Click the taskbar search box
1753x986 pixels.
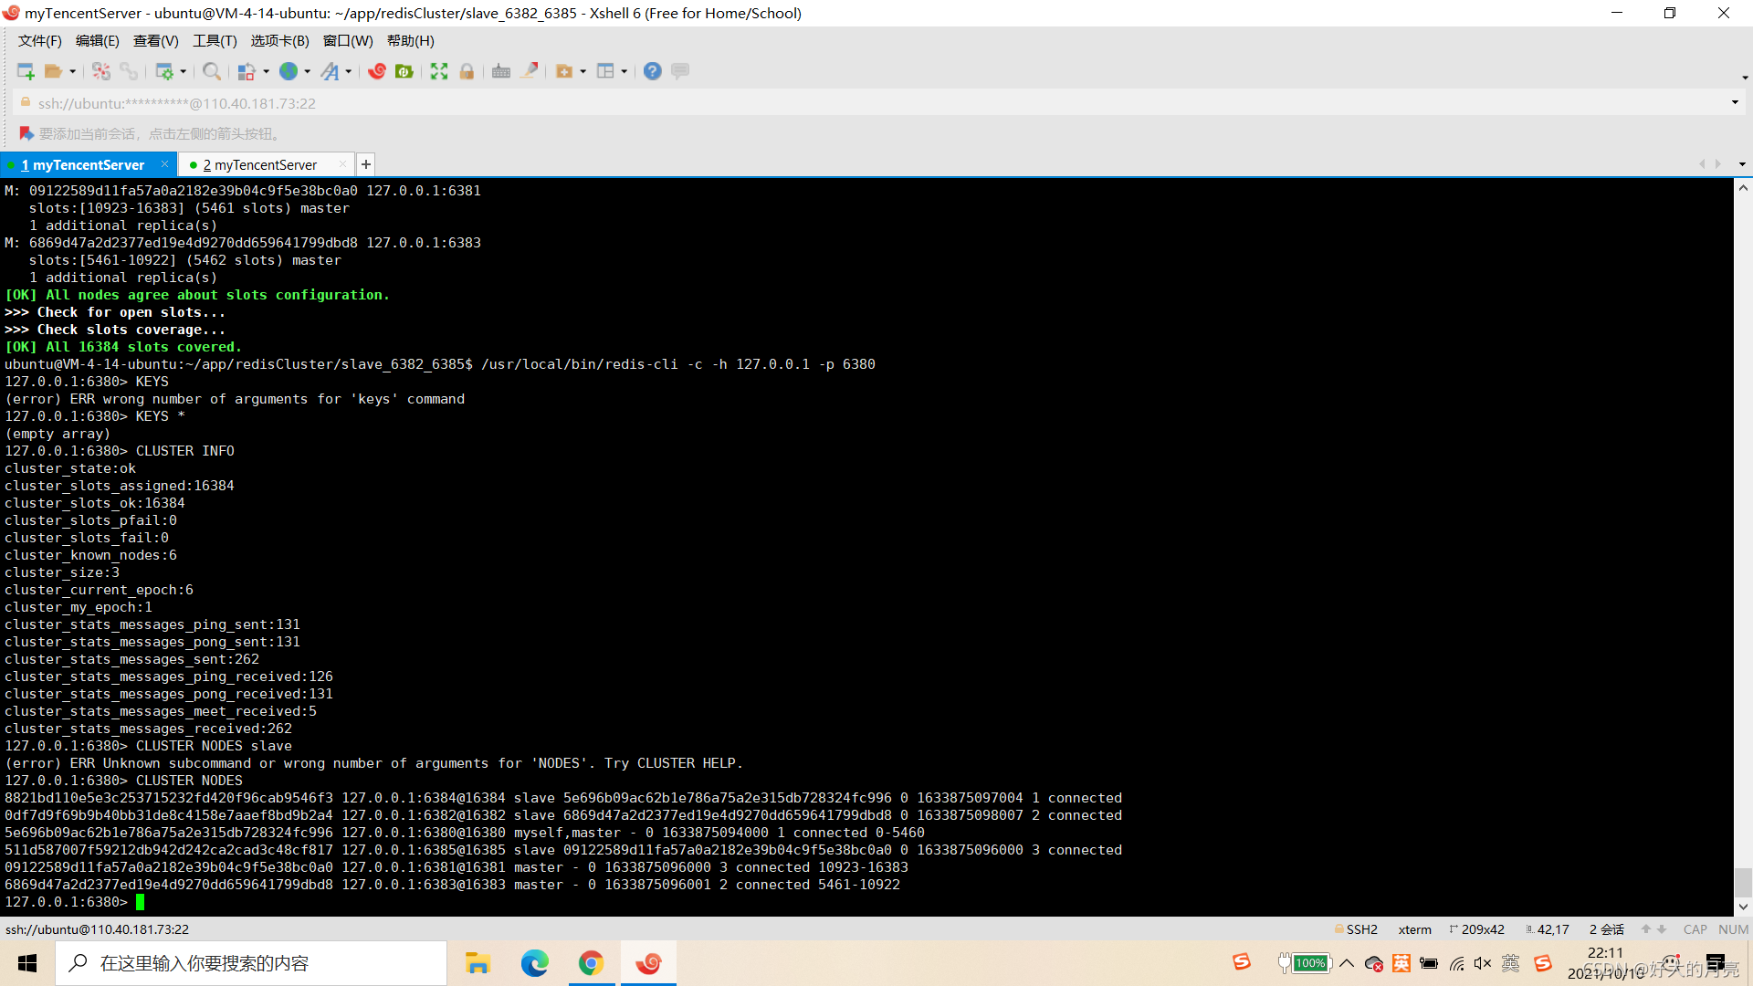(251, 963)
